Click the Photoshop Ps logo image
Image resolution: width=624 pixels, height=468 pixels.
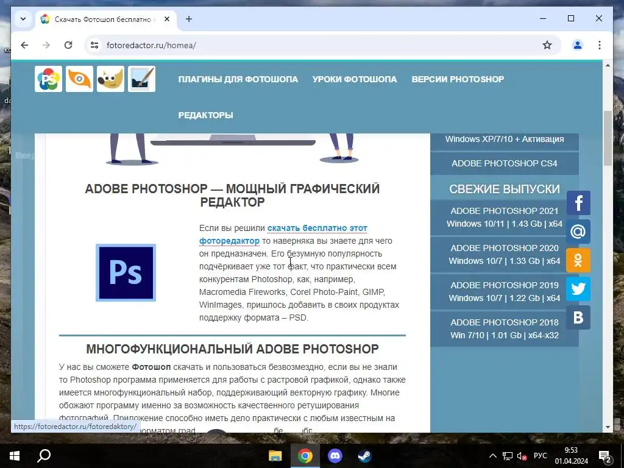pyautogui.click(x=126, y=272)
